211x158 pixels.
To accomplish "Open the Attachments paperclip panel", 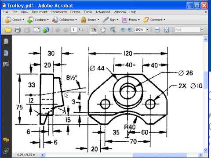I will point(6,151).
